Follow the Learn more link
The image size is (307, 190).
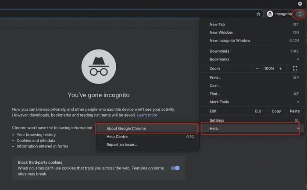(147, 115)
